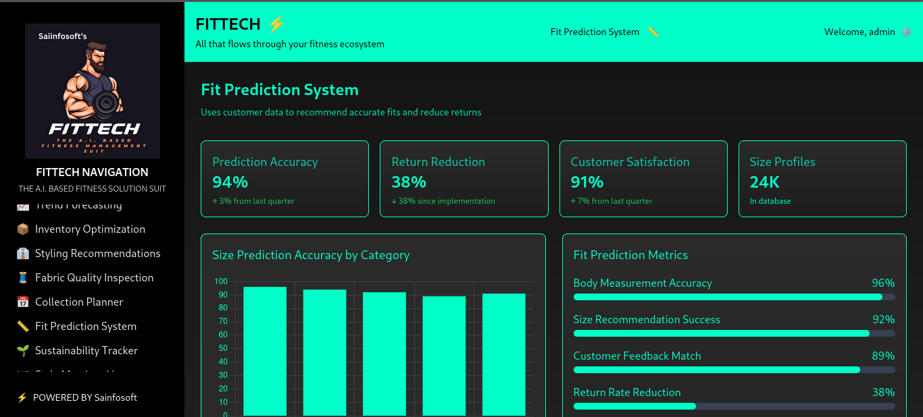Click POWERED BY Sainfosoft footer link
923x417 pixels.
click(84, 397)
